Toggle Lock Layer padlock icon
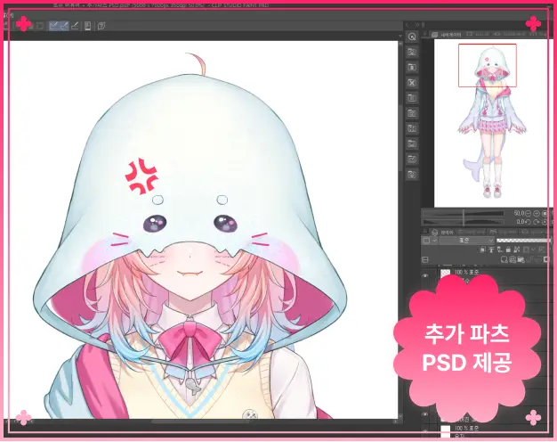 pyautogui.click(x=508, y=250)
